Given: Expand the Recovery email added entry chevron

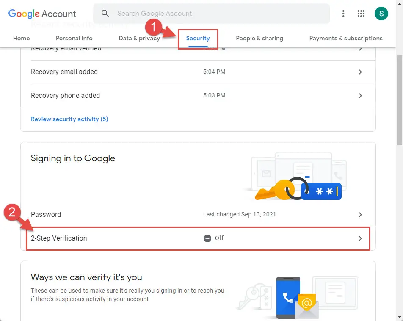Looking at the screenshot, I should coord(360,72).
